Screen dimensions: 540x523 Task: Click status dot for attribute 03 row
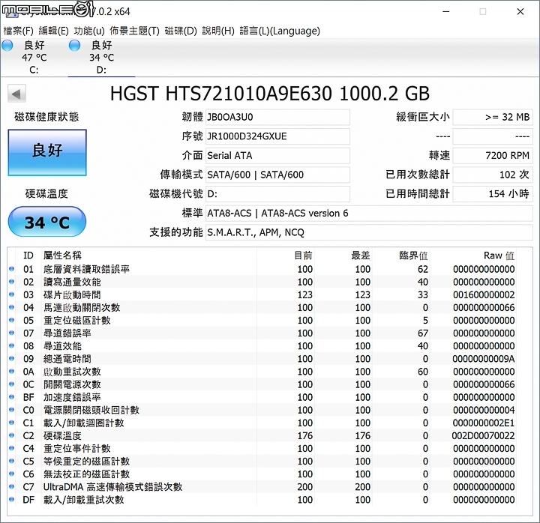click(x=11, y=294)
